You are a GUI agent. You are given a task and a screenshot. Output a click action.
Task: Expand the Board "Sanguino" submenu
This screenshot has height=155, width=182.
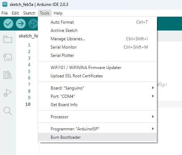(98, 88)
